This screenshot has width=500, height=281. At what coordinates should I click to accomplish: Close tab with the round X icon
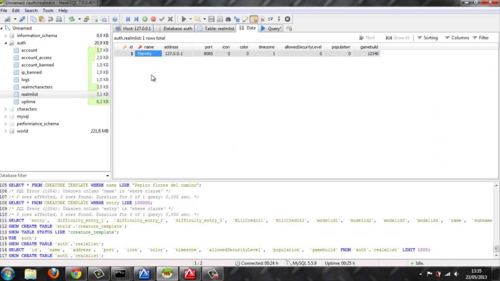point(287,19)
